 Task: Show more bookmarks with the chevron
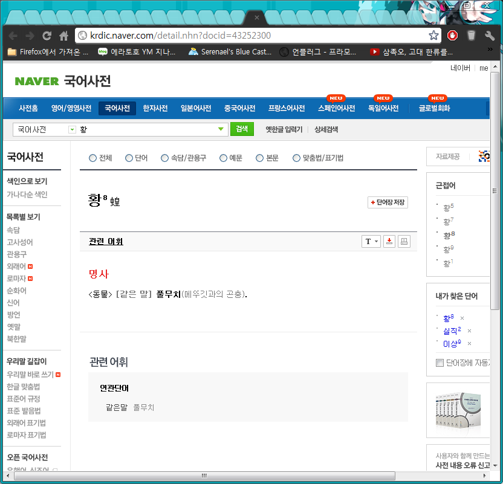coord(490,50)
